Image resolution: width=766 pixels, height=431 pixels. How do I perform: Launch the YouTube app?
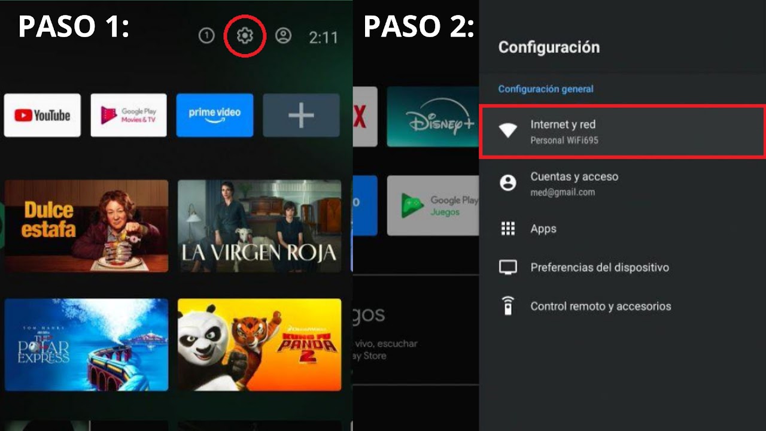tap(42, 115)
